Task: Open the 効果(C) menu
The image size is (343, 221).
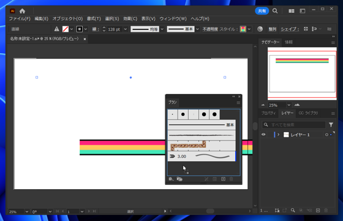Action: tap(130, 19)
